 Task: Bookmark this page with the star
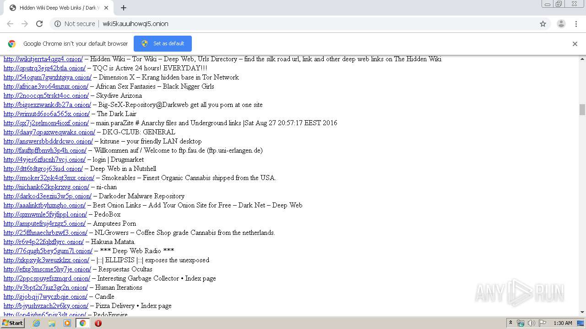coord(543,24)
